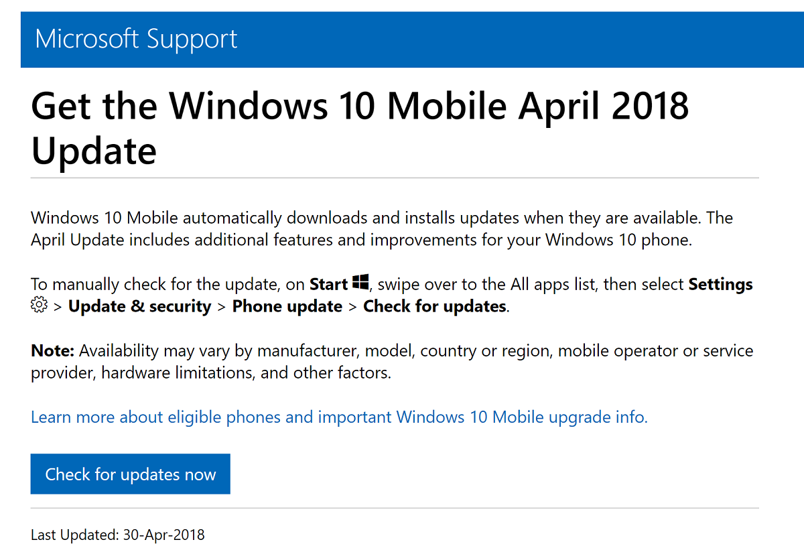Click the Last Updated label text

[74, 535]
